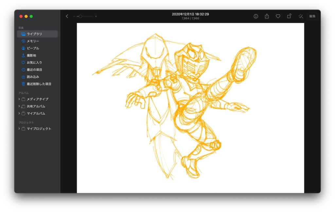The height and width of the screenshot is (212, 335).
Task: Click the 共有アルバム shared folder icon
Action: (x=23, y=106)
